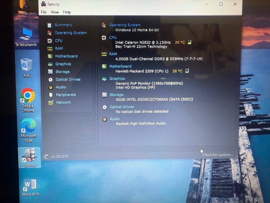270x203 pixels.
Task: Click the motherboard temperature indicator icon
Action: tap(187, 71)
